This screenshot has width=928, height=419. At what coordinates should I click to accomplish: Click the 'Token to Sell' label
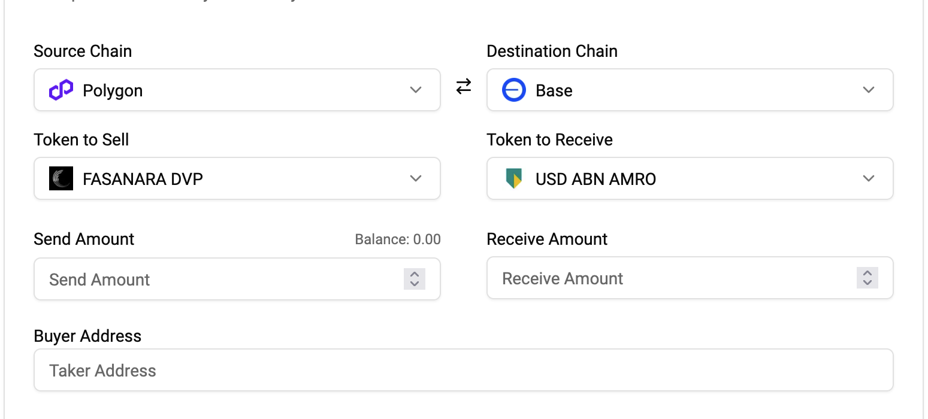[x=81, y=139]
